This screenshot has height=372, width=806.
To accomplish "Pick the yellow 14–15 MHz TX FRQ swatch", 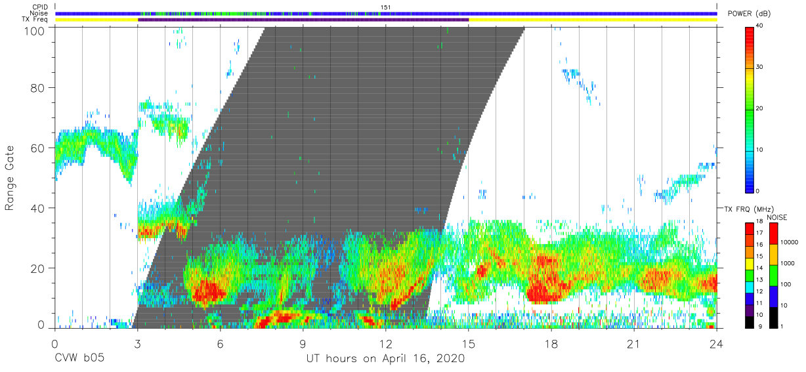I will (x=749, y=263).
